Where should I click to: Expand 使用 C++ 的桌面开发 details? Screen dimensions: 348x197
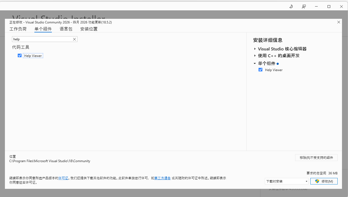[x=255, y=56]
